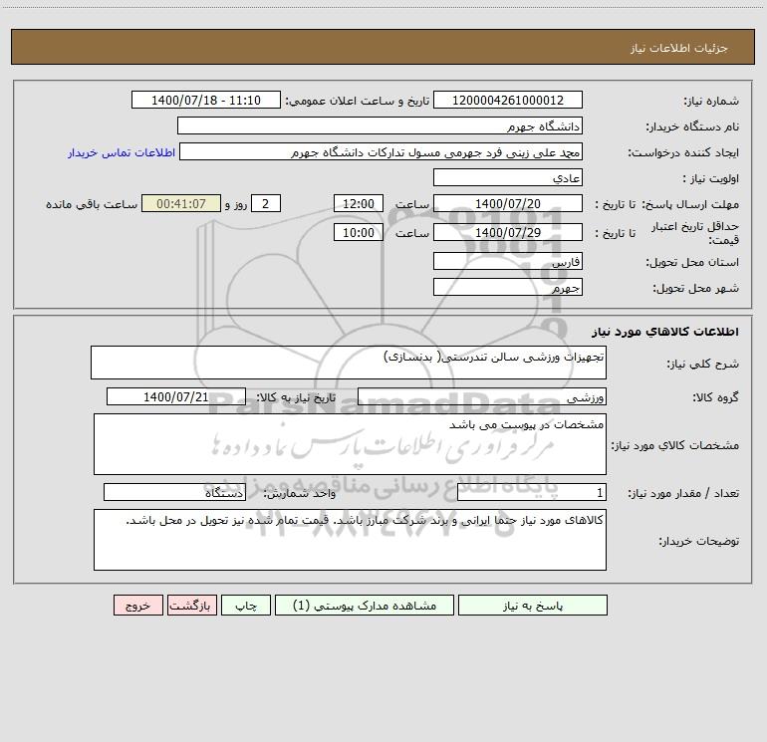Click the 'بازگشت' back button
Image resolution: width=767 pixels, height=742 pixels.
pos(191,606)
